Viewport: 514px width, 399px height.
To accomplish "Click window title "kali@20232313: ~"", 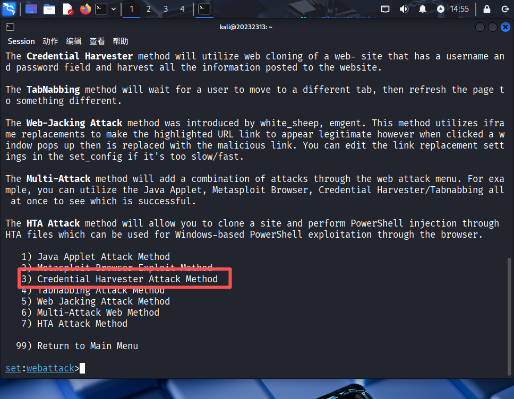I will 246,27.
